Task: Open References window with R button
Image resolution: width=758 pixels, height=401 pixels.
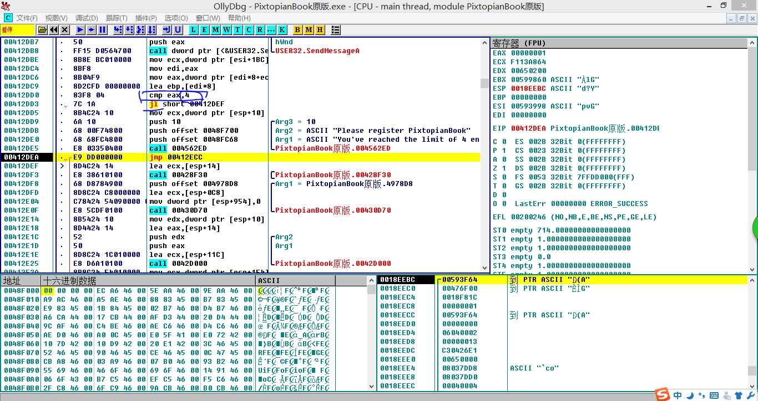Action: (260, 30)
